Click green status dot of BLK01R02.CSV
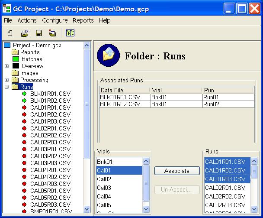The image size is (263, 218). click(24, 101)
